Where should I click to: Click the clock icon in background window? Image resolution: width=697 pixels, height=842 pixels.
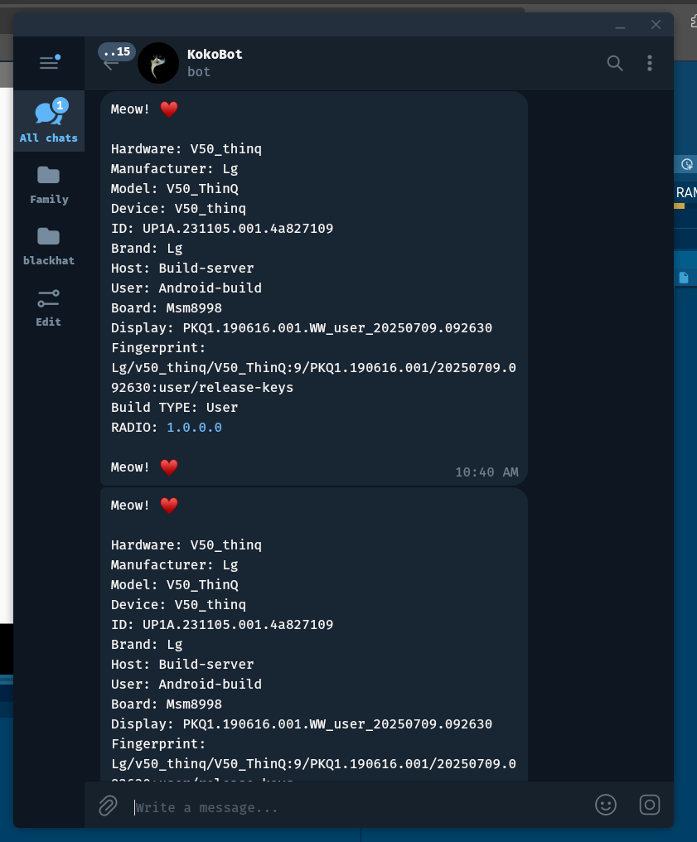click(x=686, y=164)
